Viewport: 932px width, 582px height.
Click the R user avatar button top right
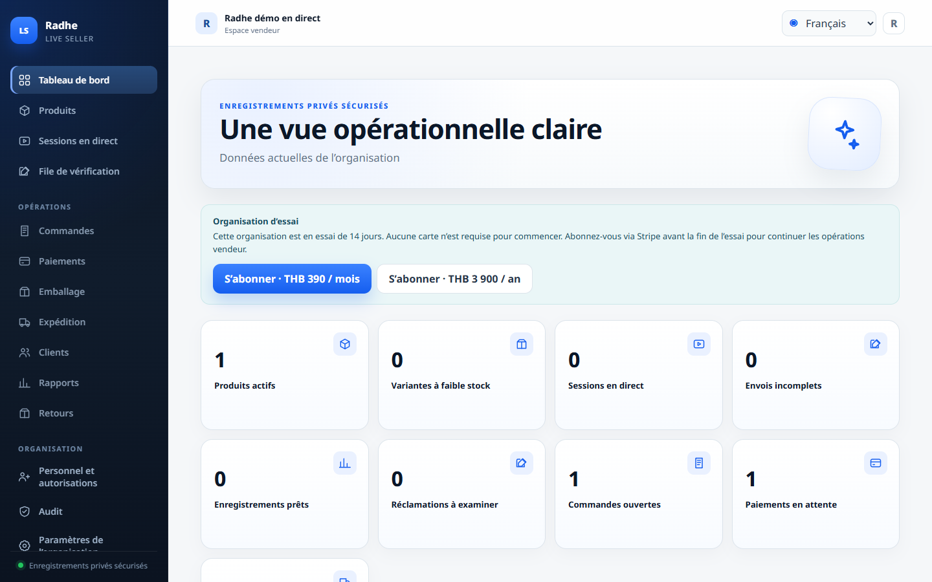pos(894,23)
